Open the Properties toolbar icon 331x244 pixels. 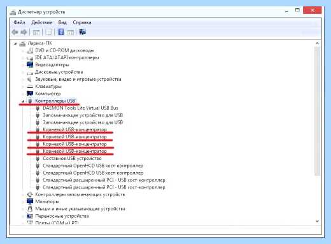pos(48,32)
